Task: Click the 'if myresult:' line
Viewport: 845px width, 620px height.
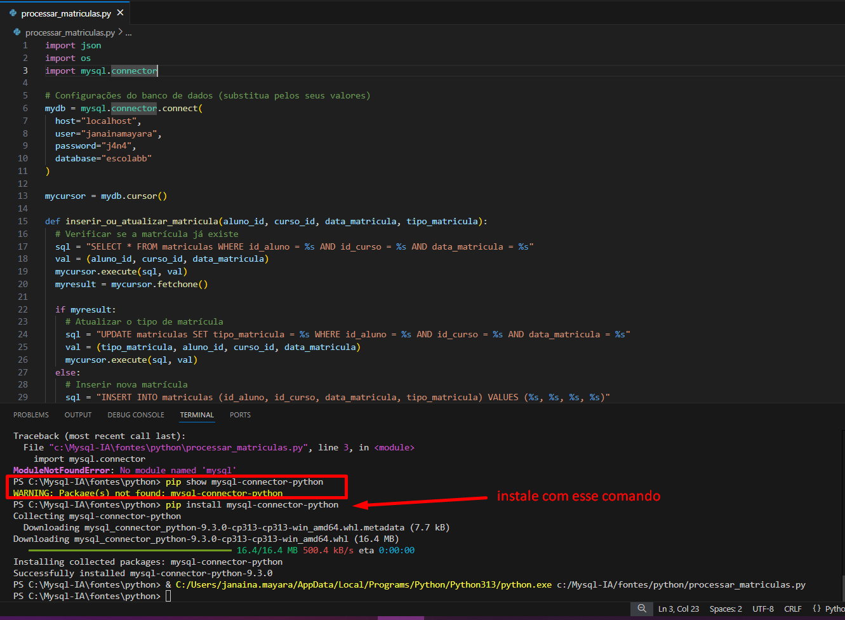Action: point(86,309)
